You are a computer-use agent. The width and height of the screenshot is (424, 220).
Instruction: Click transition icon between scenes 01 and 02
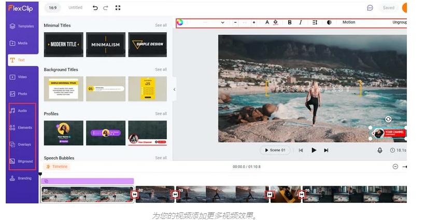(135, 194)
